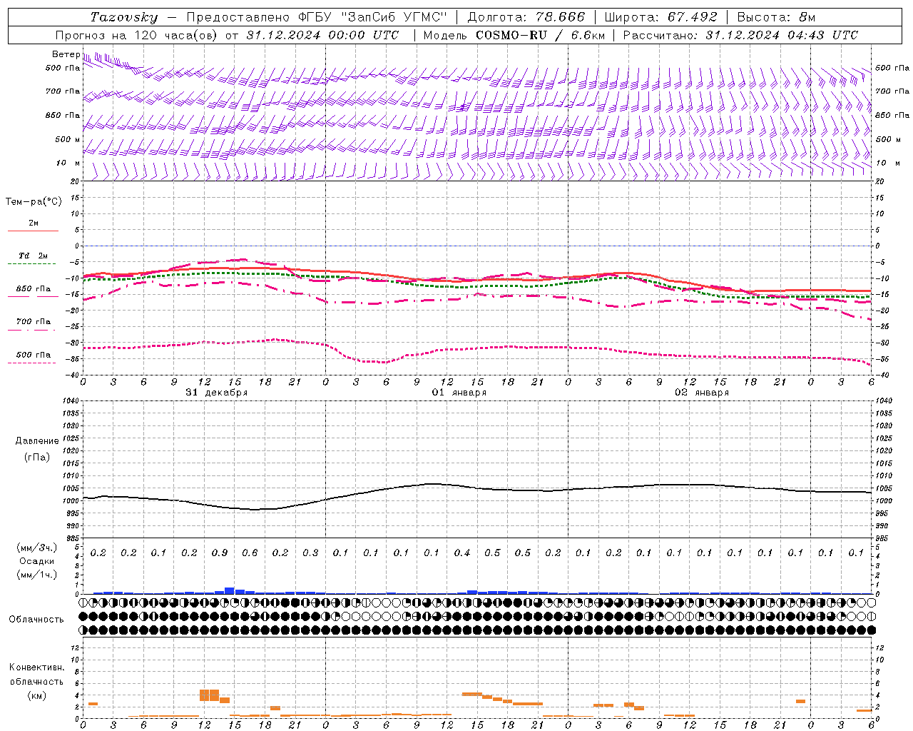The image size is (913, 731).
Task: Click the 0.9 precipitation value
Action: coord(220,553)
